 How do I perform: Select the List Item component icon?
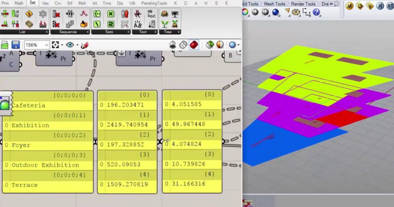click(x=5, y=14)
